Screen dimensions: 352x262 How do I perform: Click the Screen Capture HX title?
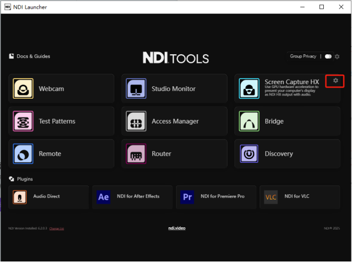tap(291, 81)
